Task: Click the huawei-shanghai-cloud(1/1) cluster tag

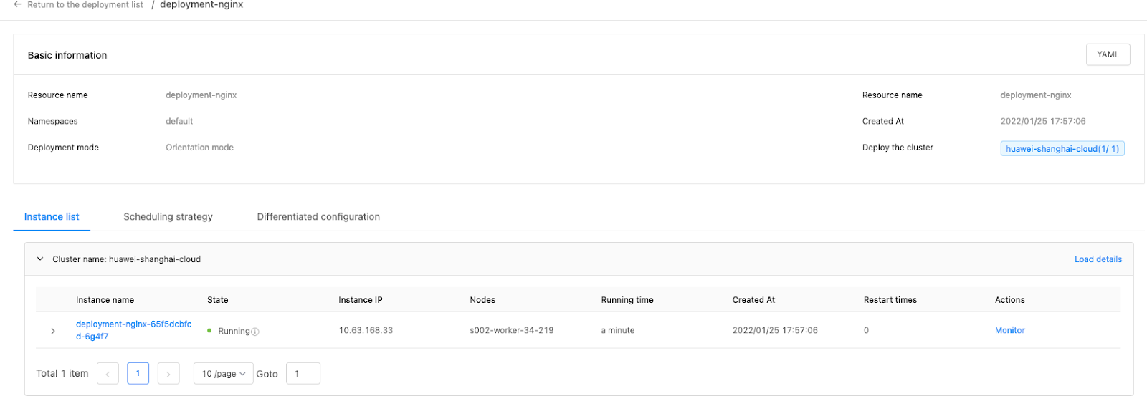Action: pos(1062,149)
